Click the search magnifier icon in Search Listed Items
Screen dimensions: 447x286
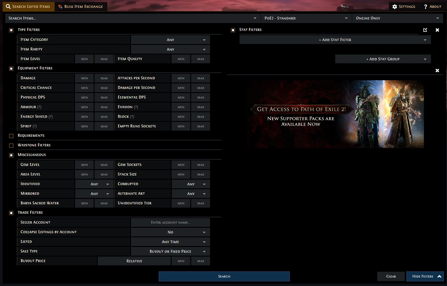pyautogui.click(x=8, y=6)
